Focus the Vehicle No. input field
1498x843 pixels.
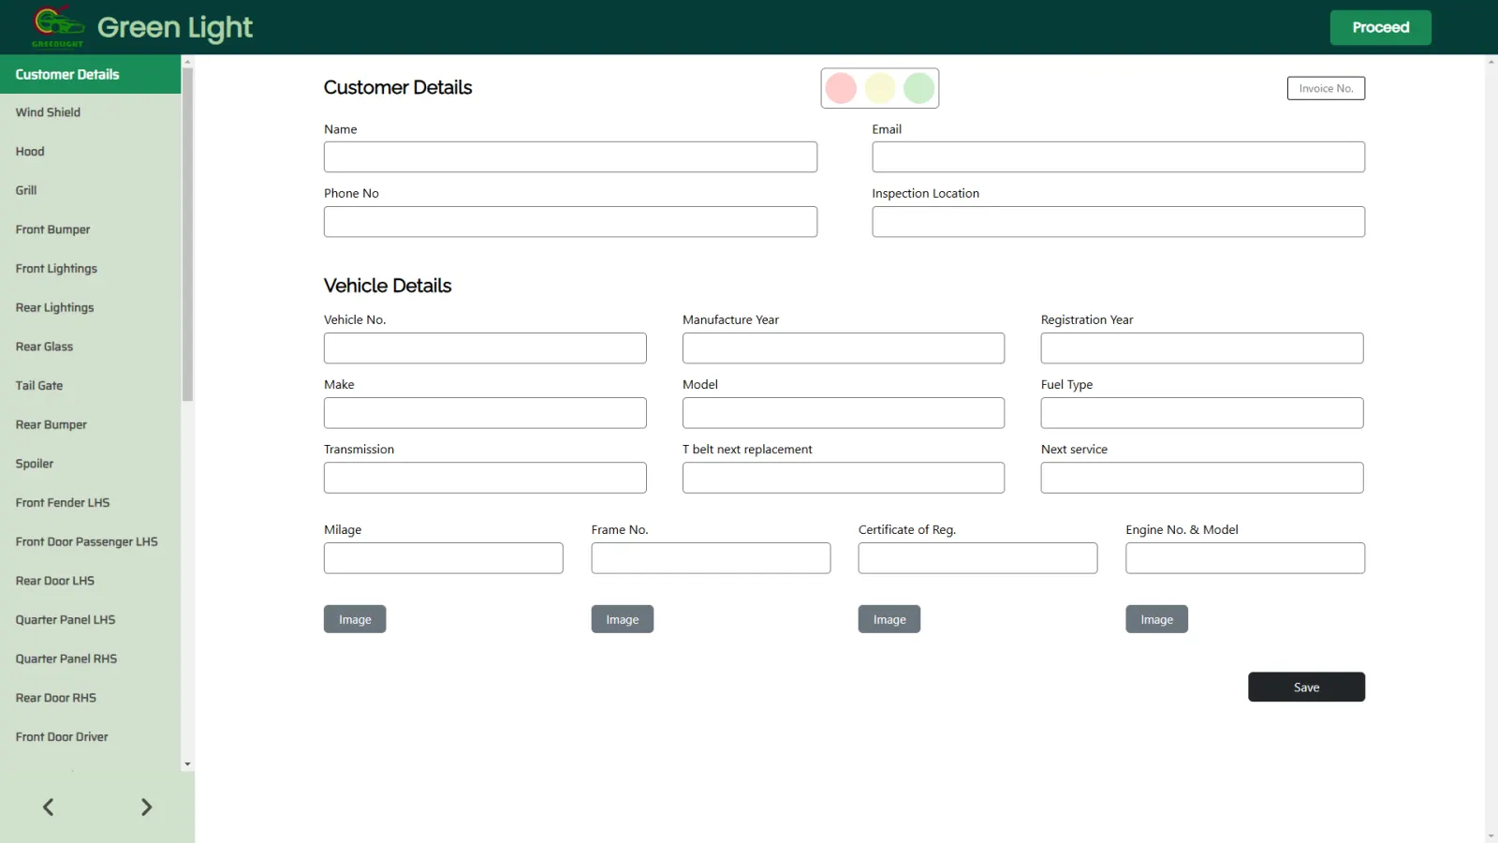pyautogui.click(x=485, y=348)
